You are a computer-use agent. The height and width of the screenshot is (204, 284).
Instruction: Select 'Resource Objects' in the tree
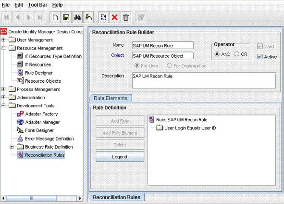pyautogui.click(x=43, y=81)
